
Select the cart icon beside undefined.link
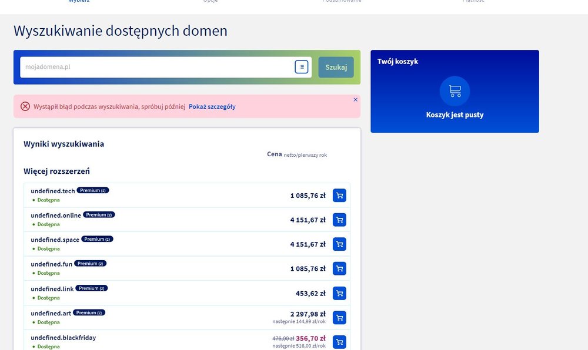coord(339,293)
